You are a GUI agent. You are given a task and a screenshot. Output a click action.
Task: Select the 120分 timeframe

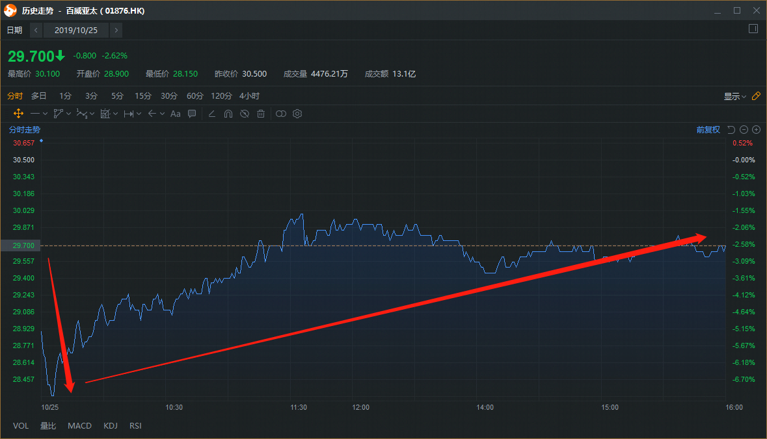click(x=222, y=95)
